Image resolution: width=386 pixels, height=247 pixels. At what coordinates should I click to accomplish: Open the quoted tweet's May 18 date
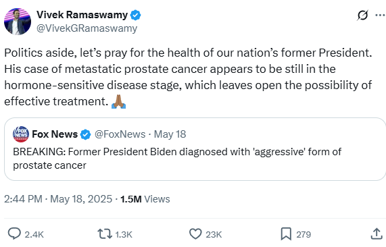tap(170, 134)
